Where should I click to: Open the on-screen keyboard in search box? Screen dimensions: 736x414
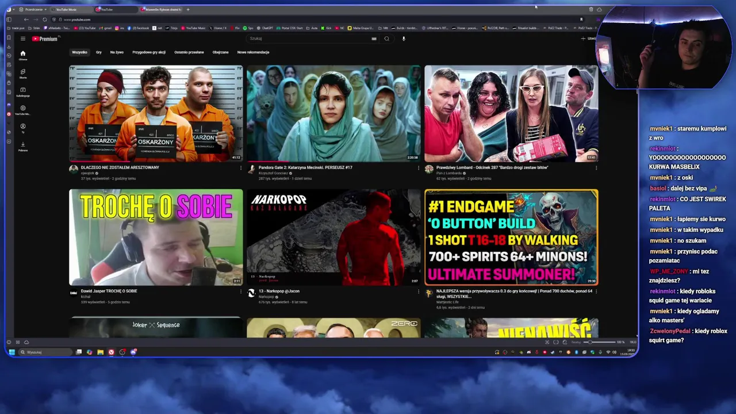[x=374, y=39]
